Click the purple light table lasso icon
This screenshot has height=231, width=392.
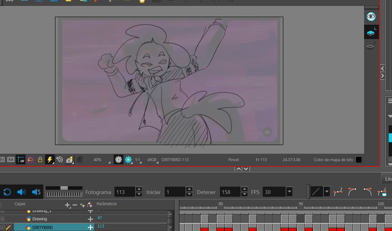pos(30,160)
